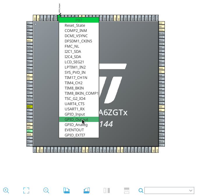Image resolution: width=198 pixels, height=196 pixels.
Task: Choose COMP2_INM from the PB7 menu
Action: pyautogui.click(x=79, y=30)
